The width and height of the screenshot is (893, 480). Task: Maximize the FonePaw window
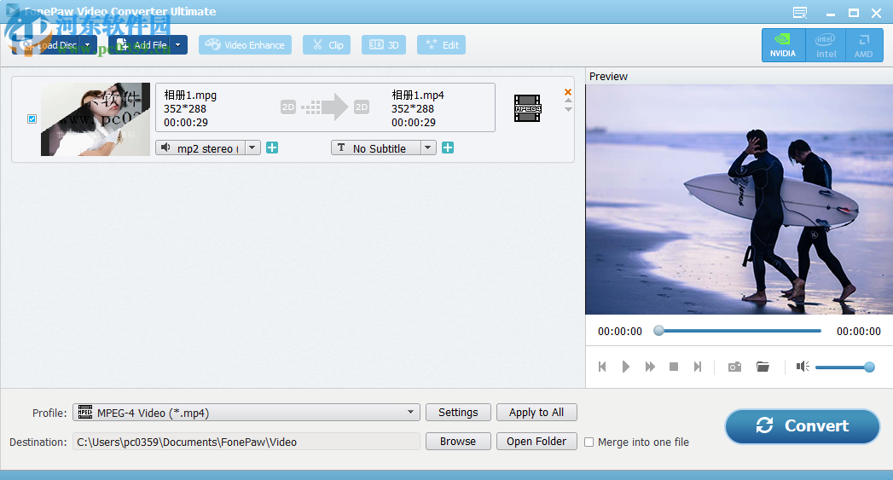[x=853, y=13]
